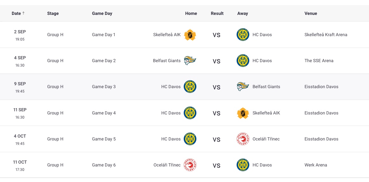The image size is (369, 182).
Task: Sort table by Date column header
Action: [x=16, y=13]
